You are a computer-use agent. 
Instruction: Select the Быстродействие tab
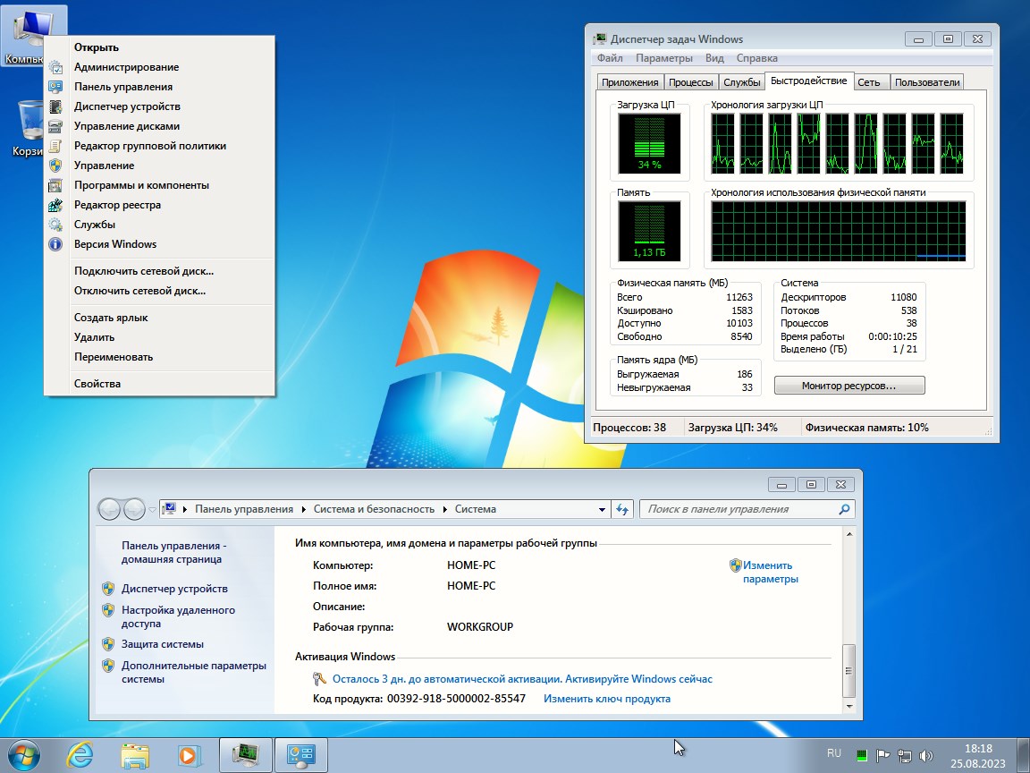(x=808, y=81)
